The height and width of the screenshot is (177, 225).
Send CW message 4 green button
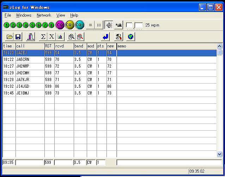point(26,25)
